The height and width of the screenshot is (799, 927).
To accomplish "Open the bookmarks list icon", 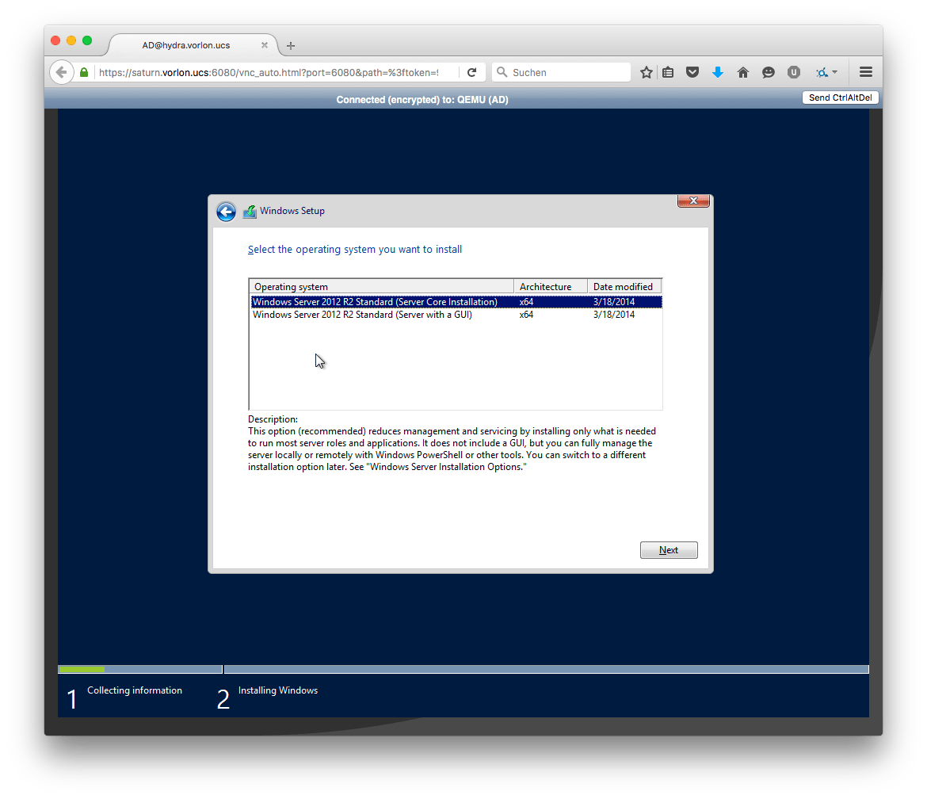I will tap(668, 72).
